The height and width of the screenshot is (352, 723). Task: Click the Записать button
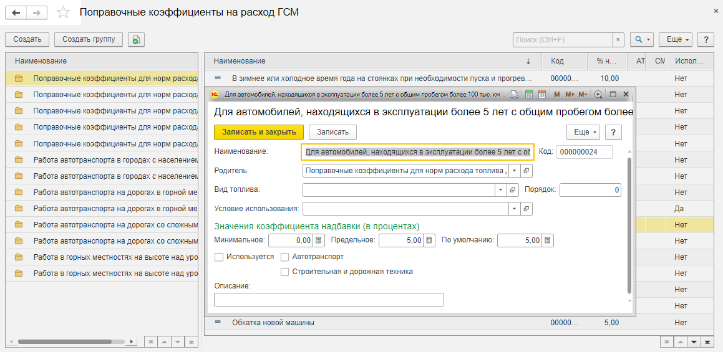click(332, 132)
